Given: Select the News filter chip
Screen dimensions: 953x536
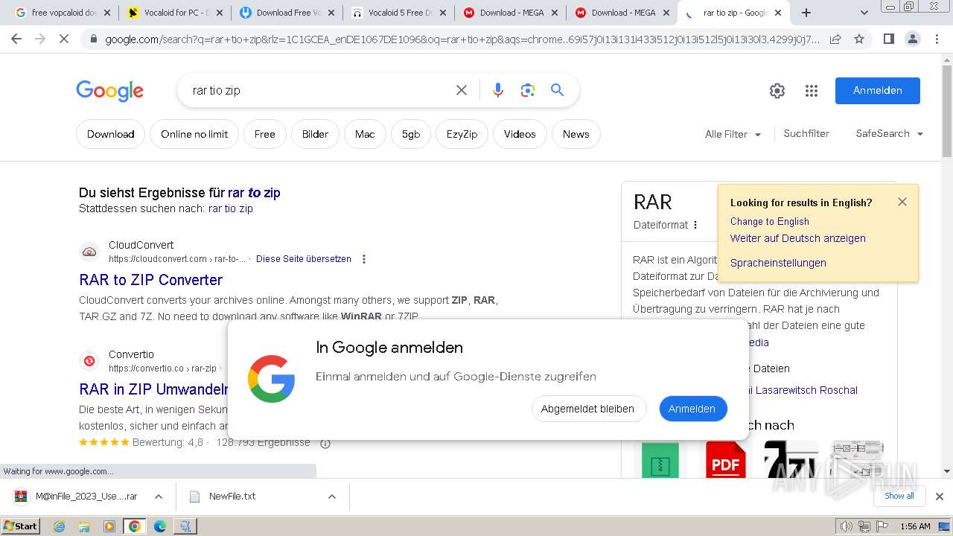Looking at the screenshot, I should point(576,134).
